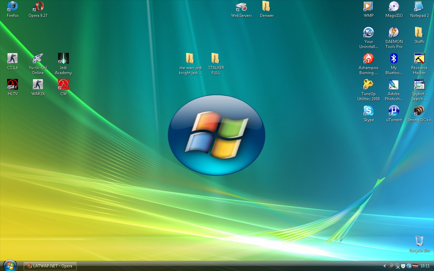Select the Recycle Bin
This screenshot has width=434, height=271.
419,244
